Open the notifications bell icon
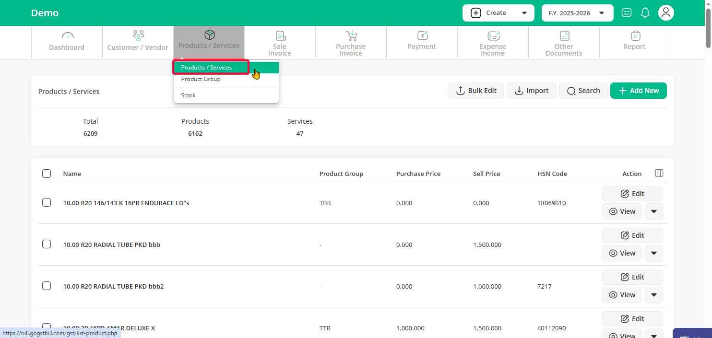This screenshot has height=338, width=712. pos(645,13)
